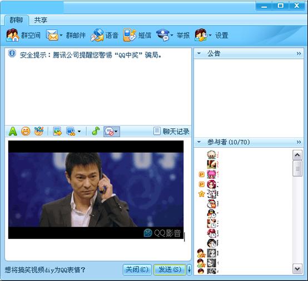Click the security shield tip icon
308x281 pixels.
12,53
